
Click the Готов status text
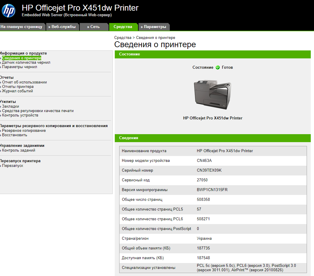[227, 68]
